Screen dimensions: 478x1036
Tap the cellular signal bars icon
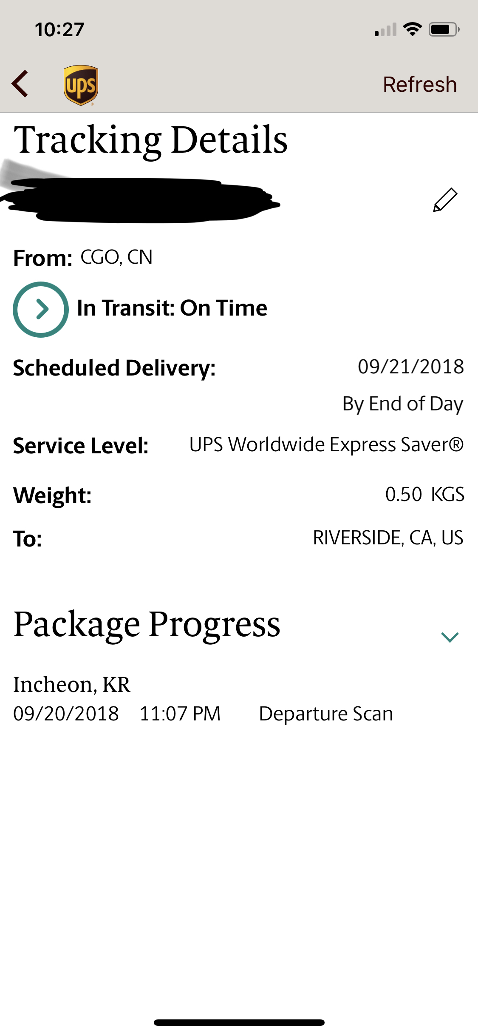pyautogui.click(x=385, y=30)
